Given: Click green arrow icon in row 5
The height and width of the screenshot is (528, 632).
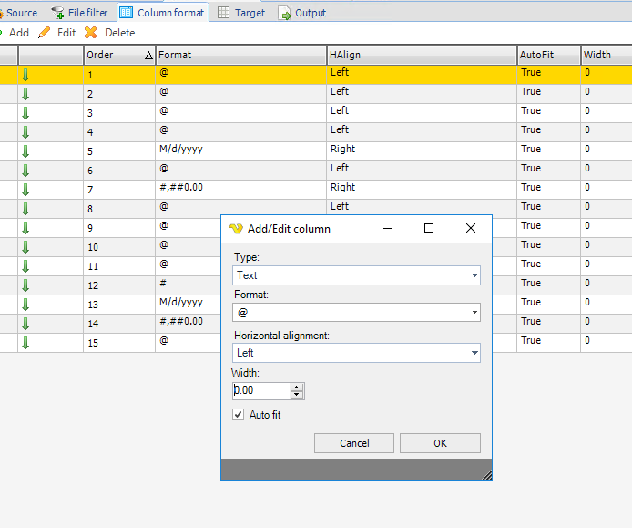Looking at the screenshot, I should click(25, 151).
